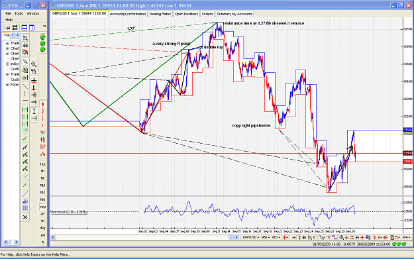Image resolution: width=414 pixels, height=259 pixels.
Task: Click the Momentum indicator label
Action: [x=68, y=211]
